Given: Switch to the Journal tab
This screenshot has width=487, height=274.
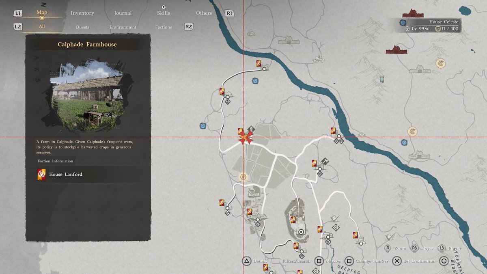Looking at the screenshot, I should coord(123,13).
